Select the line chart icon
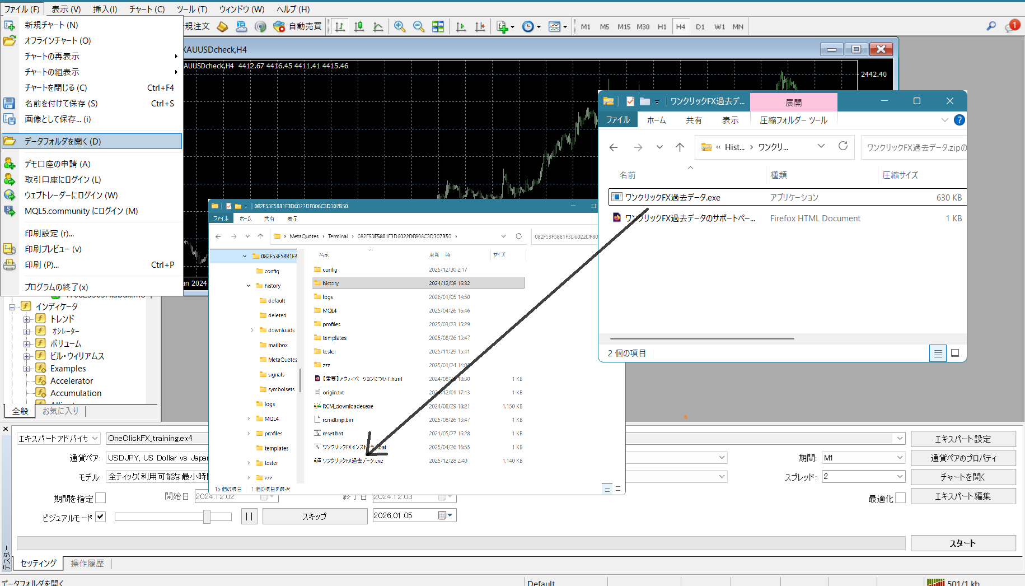 [378, 26]
